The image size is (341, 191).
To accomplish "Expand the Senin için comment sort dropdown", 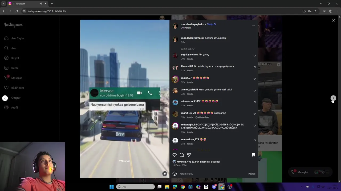I will [188, 49].
